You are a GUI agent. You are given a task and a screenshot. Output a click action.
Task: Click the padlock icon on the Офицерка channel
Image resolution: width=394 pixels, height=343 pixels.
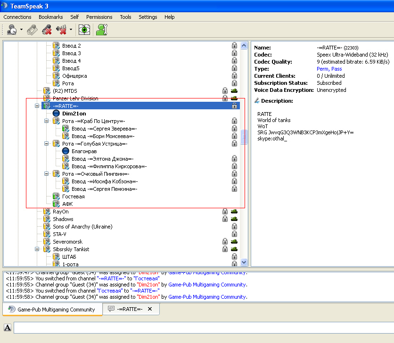coord(234,76)
